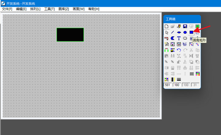Viewport: 221px width, 135px height.
Task: Open the 文件[F] menu
Action: pos(7,9)
